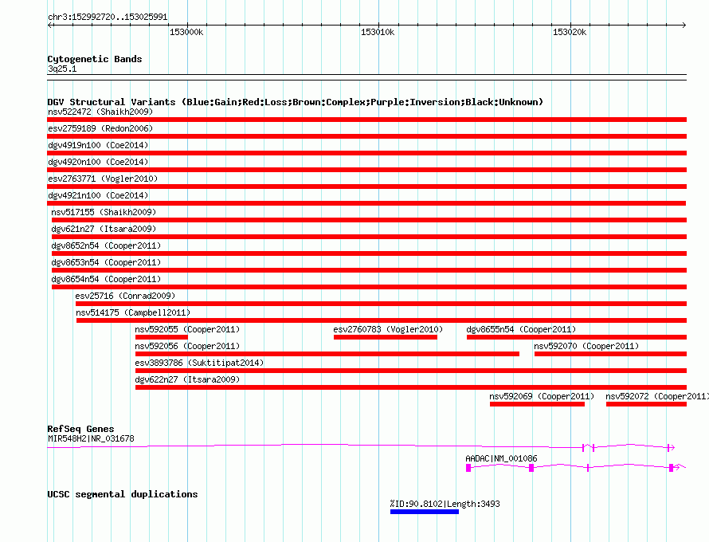Click the esv2763771 (Vogler2010) label
Screen dimensions: 709x542
point(103,179)
